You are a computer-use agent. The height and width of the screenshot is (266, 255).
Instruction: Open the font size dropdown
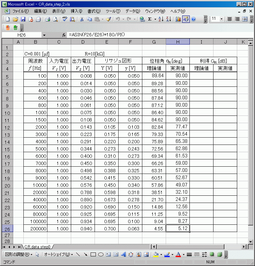pos(221,19)
